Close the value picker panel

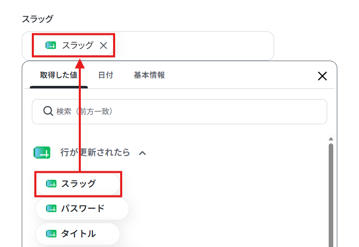pos(322,76)
